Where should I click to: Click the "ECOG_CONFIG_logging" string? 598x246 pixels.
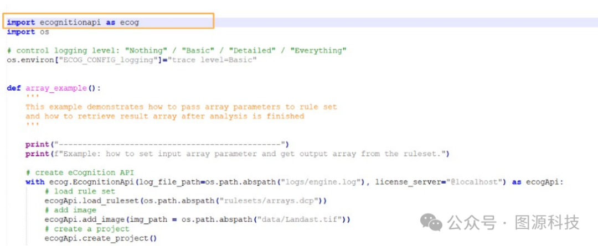(109, 60)
